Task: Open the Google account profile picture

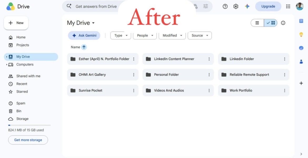Action: tap(300, 6)
